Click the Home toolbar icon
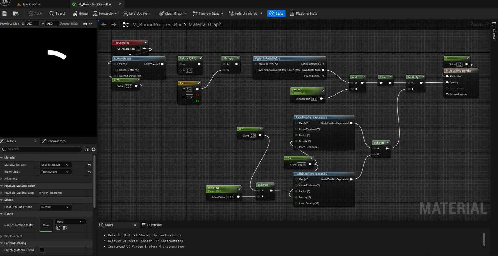This screenshot has height=256, width=498. (x=80, y=13)
